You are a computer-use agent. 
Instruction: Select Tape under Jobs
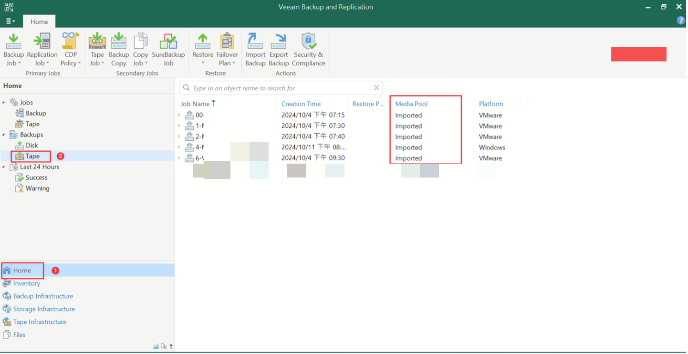pyautogui.click(x=32, y=124)
